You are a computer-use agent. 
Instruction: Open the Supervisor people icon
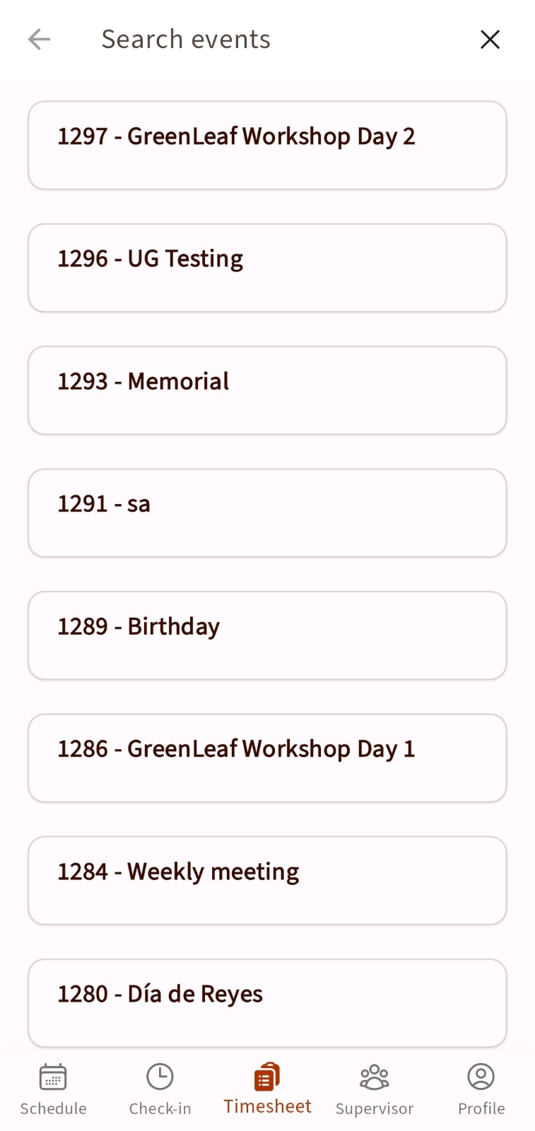375,1077
